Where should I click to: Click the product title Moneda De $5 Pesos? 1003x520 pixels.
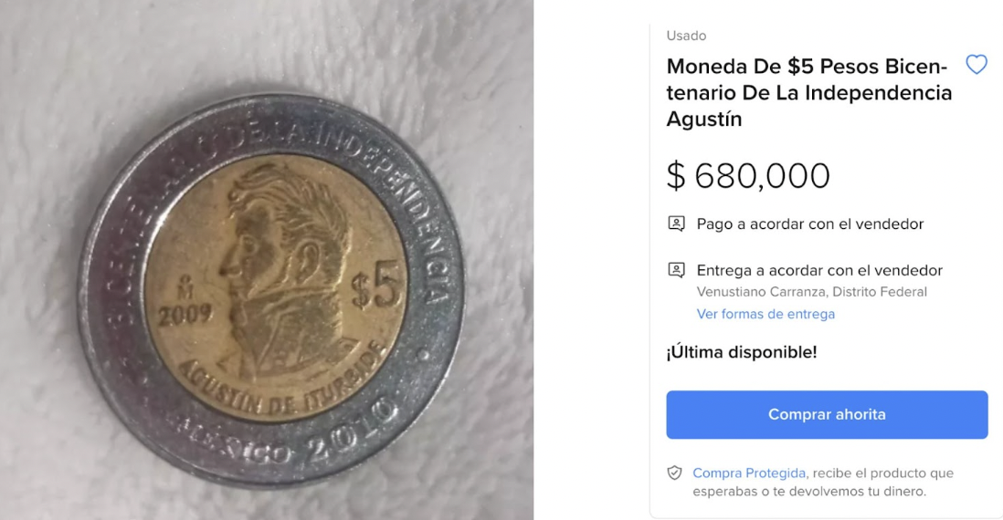[808, 93]
